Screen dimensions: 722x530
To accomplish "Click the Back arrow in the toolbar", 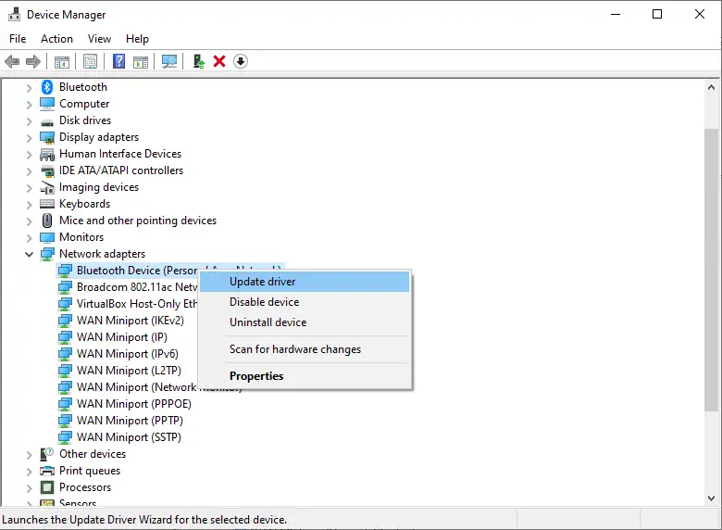I will click(12, 61).
